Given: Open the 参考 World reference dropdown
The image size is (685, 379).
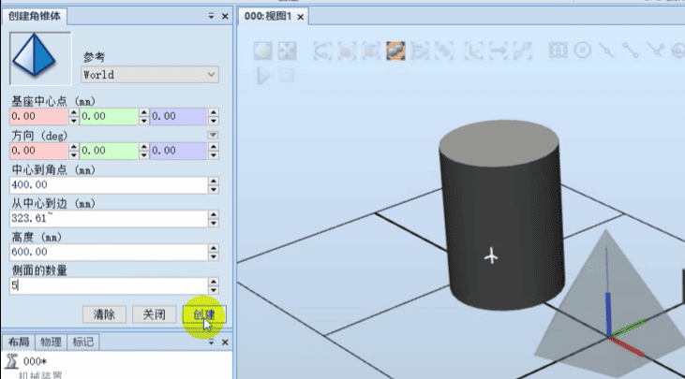Looking at the screenshot, I should pyautogui.click(x=150, y=75).
